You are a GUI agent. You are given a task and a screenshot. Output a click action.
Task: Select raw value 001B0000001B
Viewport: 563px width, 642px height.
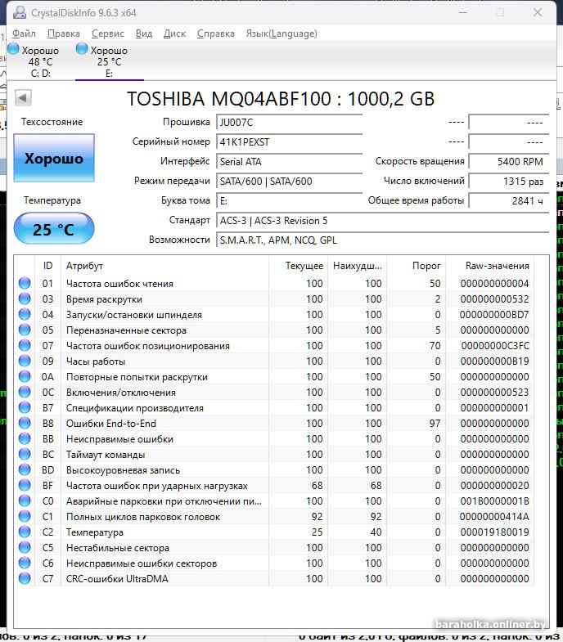(x=494, y=501)
